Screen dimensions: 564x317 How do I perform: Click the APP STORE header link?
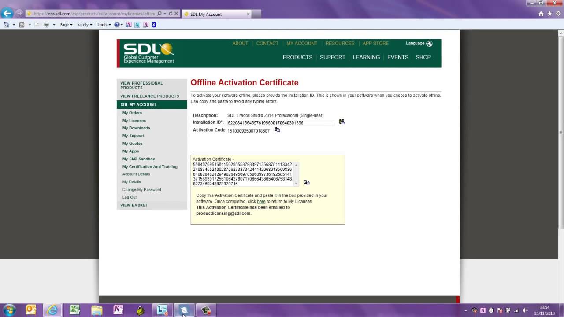375,44
